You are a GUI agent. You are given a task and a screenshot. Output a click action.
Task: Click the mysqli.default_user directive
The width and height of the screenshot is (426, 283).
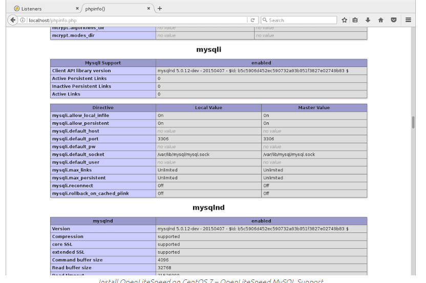(x=103, y=162)
